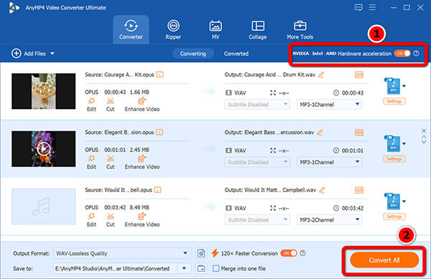
Task: View source info for Would It ...bell.opus
Action: (157, 190)
